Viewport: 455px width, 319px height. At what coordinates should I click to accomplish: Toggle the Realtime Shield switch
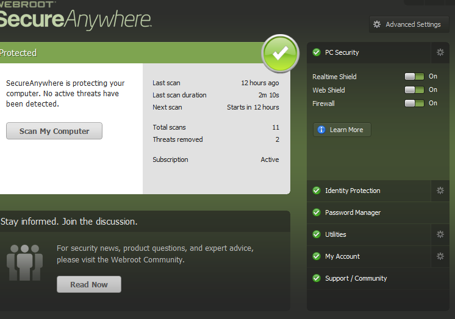414,77
